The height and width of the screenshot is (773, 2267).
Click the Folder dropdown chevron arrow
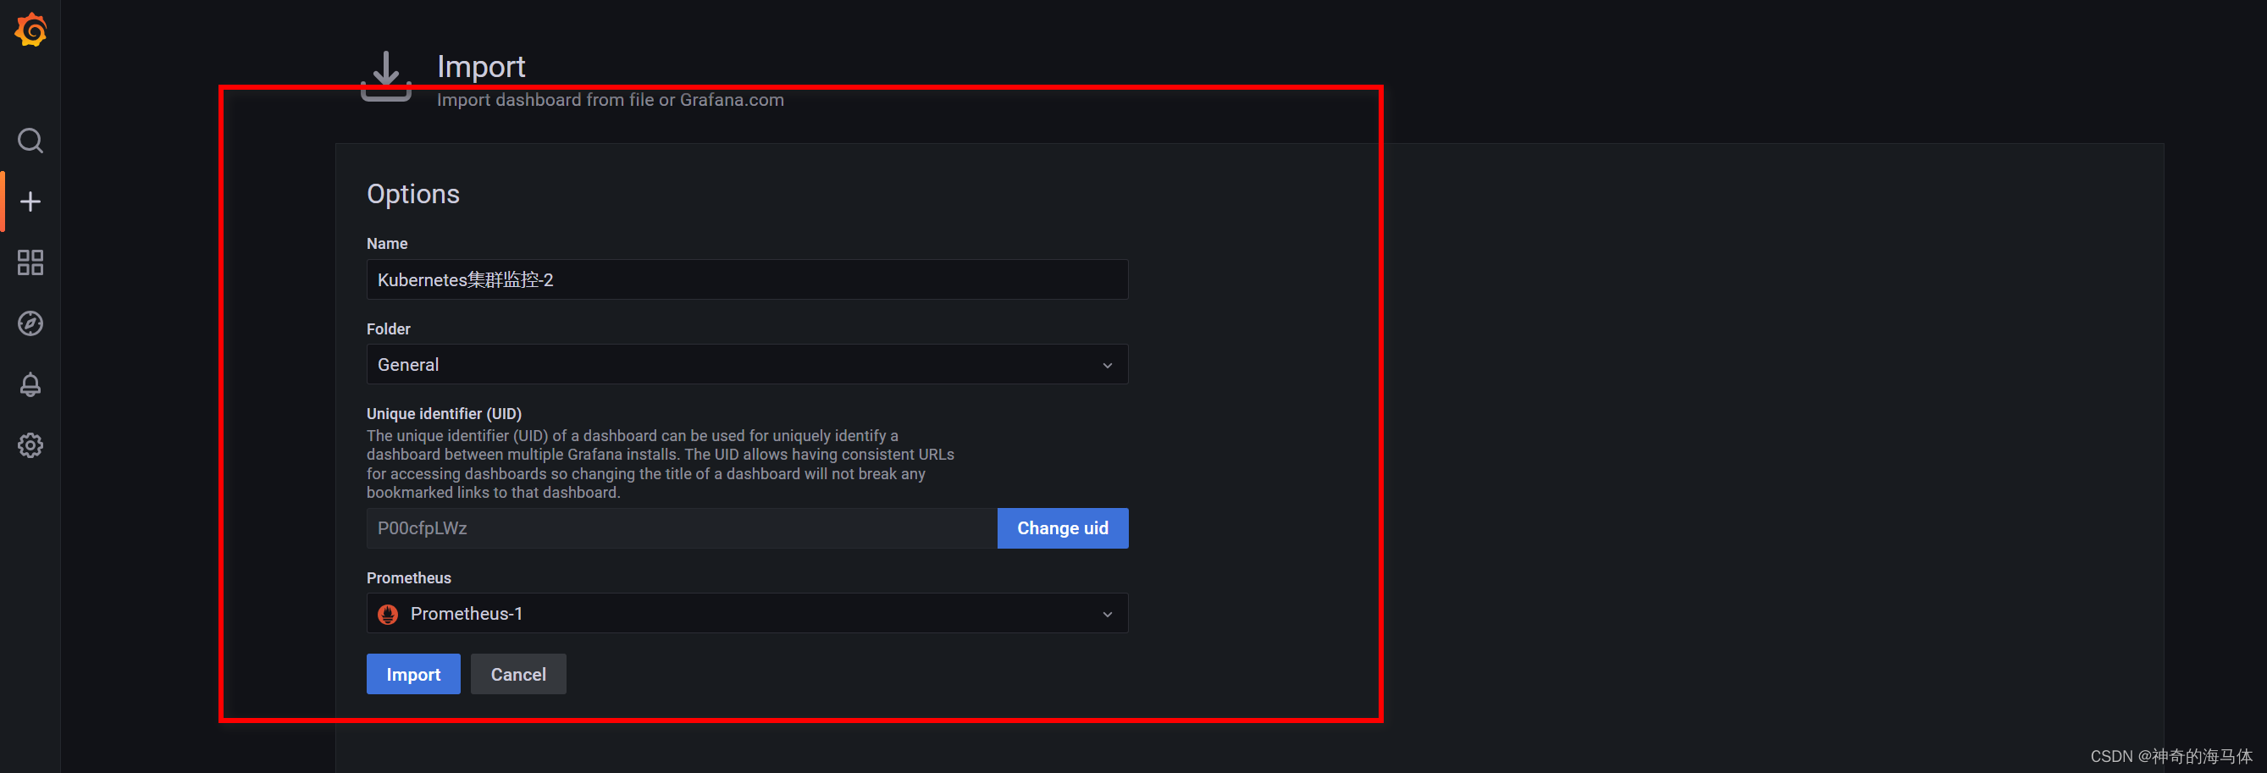(x=1107, y=365)
